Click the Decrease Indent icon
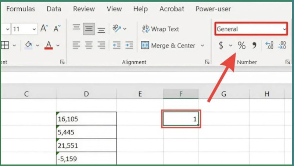This screenshot has height=166, width=294. pyautogui.click(x=116, y=46)
